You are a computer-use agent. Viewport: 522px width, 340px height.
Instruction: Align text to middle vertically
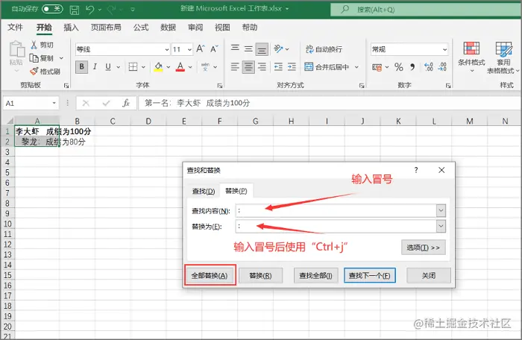pos(248,49)
